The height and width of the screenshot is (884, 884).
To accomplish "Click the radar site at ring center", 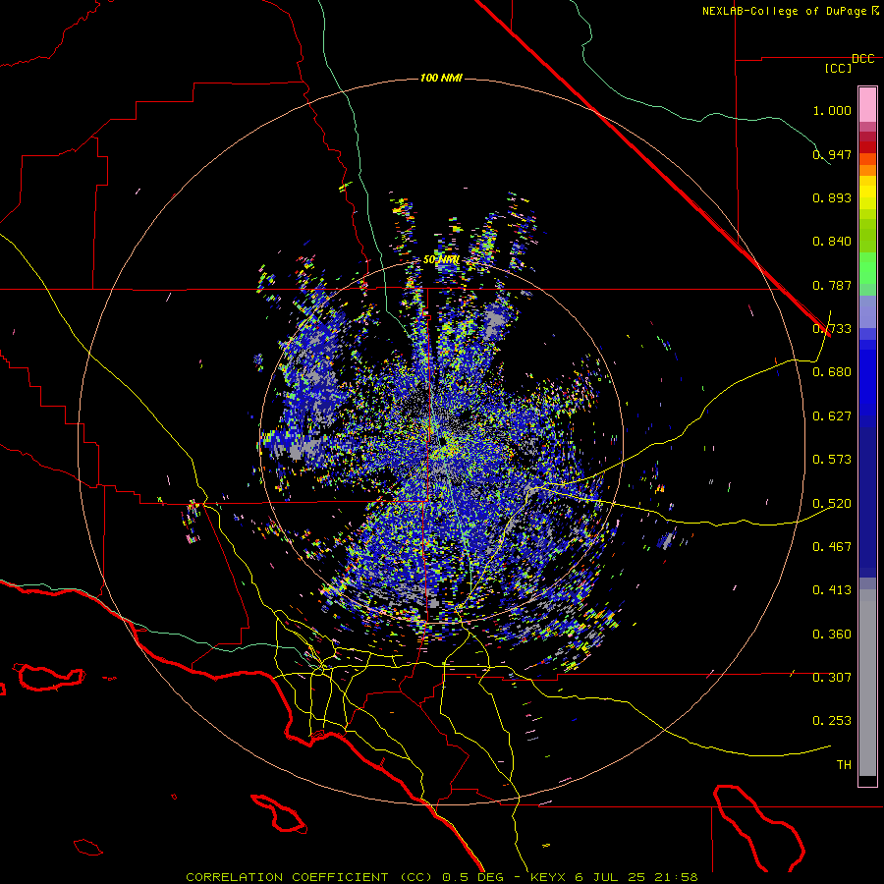I will tap(443, 440).
